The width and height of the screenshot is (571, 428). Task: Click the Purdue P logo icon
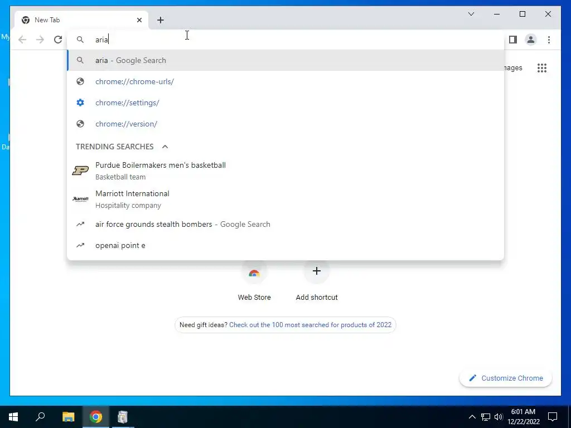[80, 171]
